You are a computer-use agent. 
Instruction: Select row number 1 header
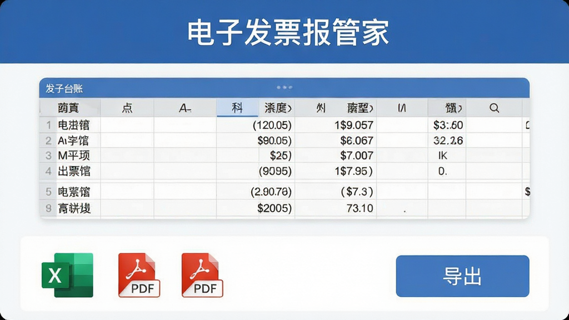pos(48,125)
